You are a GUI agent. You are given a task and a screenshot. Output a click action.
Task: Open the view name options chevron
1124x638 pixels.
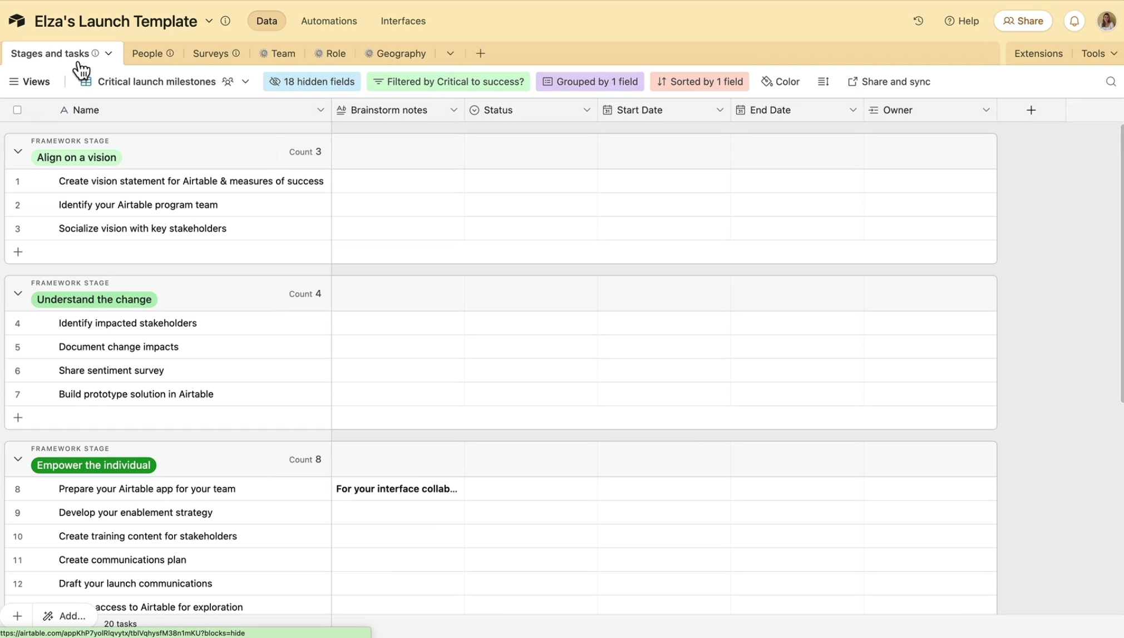pos(245,81)
